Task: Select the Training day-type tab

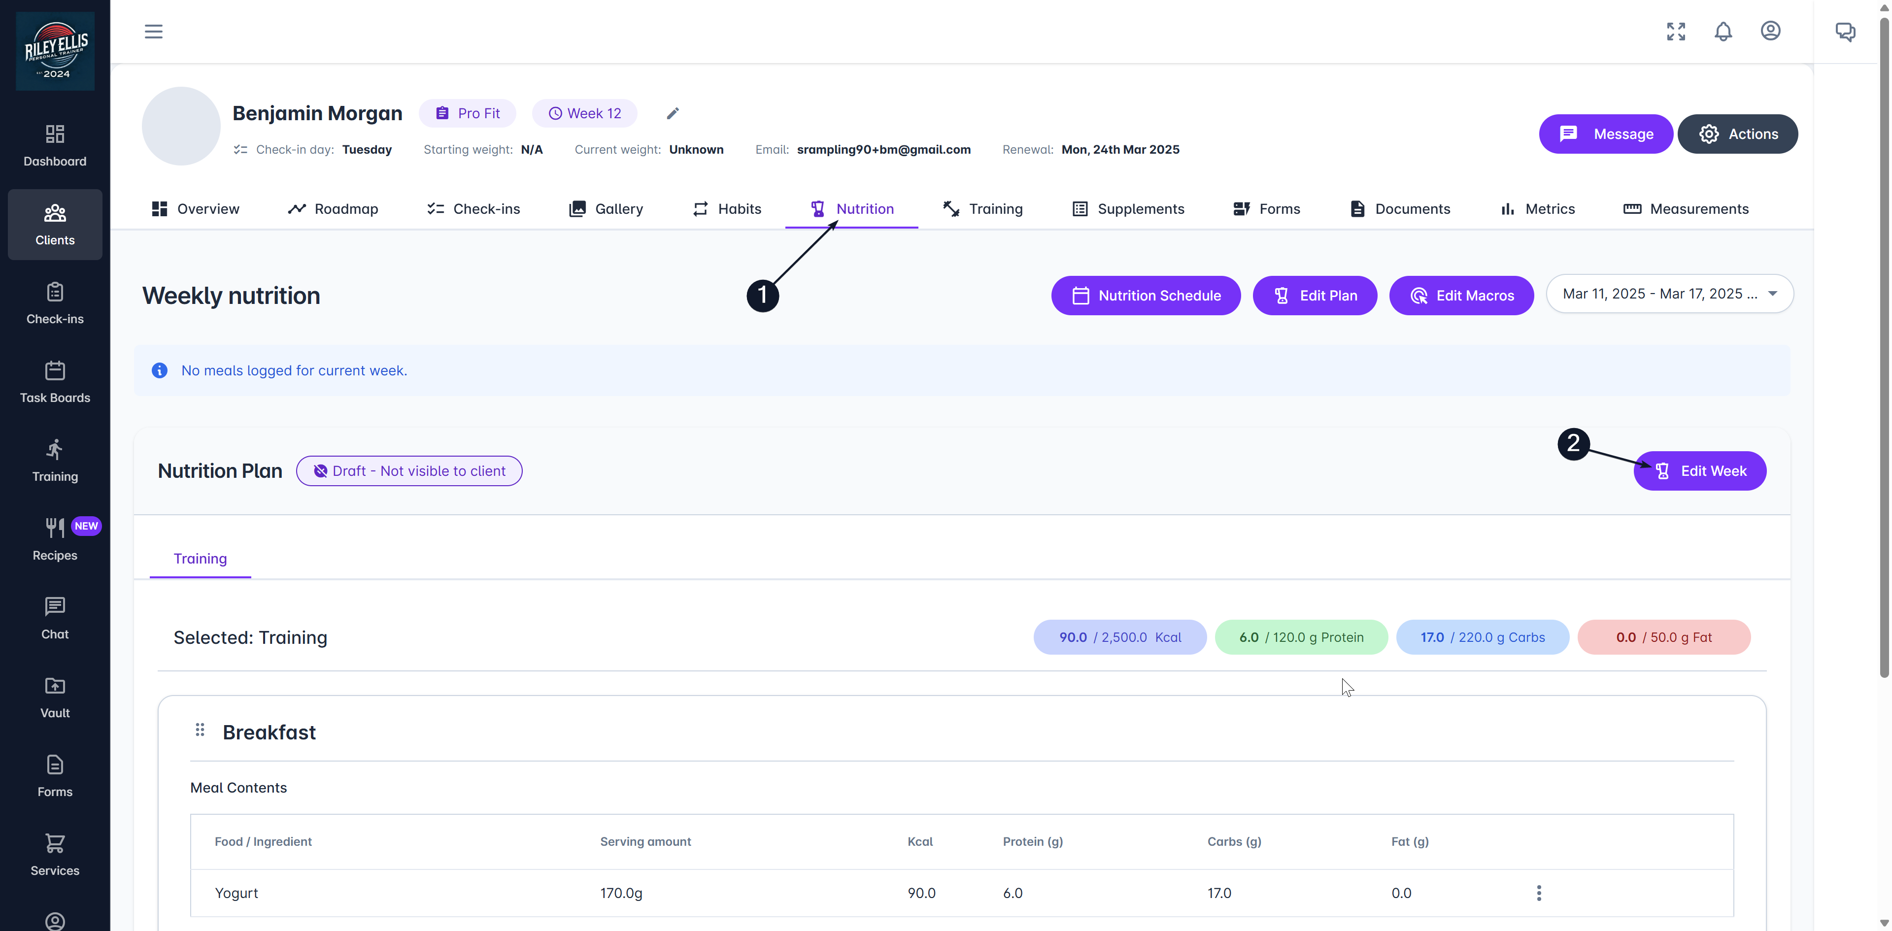Action: tap(200, 559)
